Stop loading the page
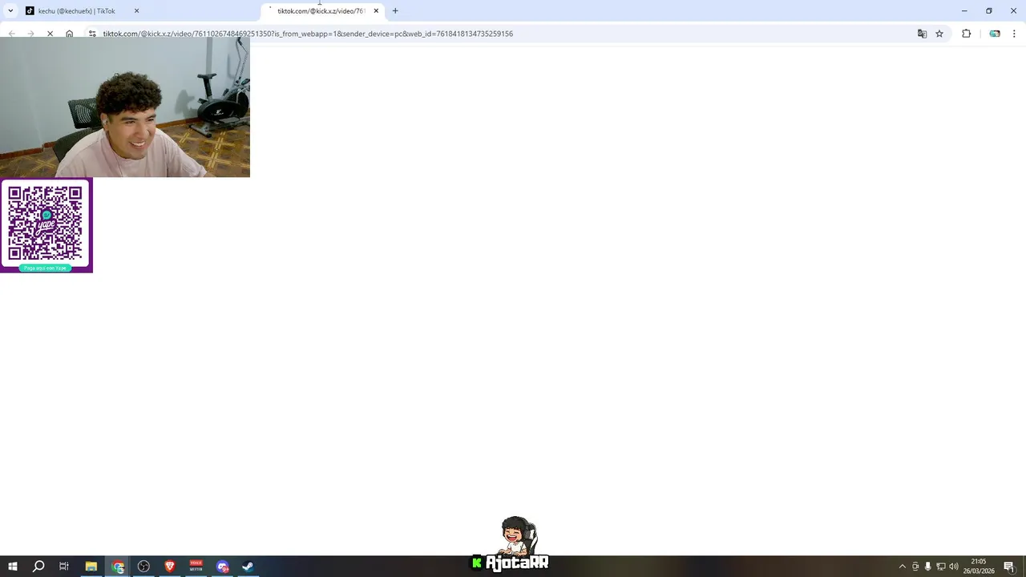Image resolution: width=1026 pixels, height=577 pixels. (x=50, y=34)
